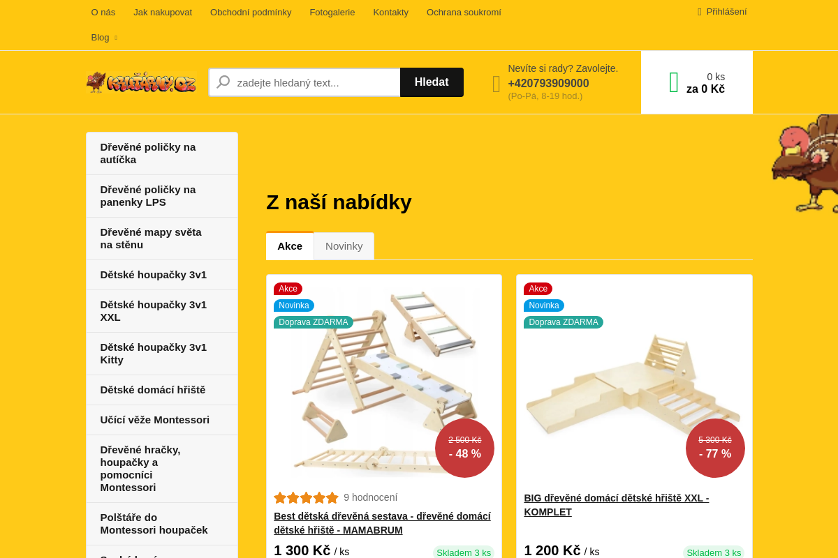Viewport: 838px width, 558px height.
Task: Open the Fotogalerie menu item
Action: click(x=332, y=12)
